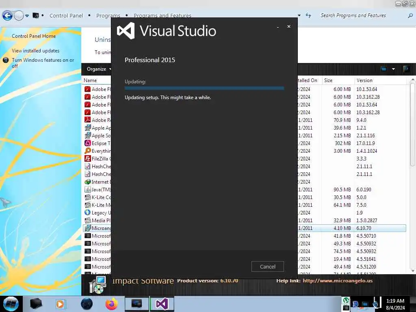Click the shield icon beside Turn Windows features
The image size is (416, 312).
point(6,60)
